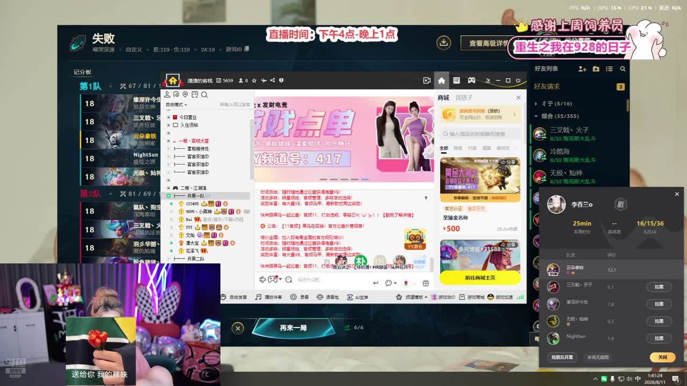
Task: Click the channel tree vertical scrollbar
Action: (x=252, y=145)
